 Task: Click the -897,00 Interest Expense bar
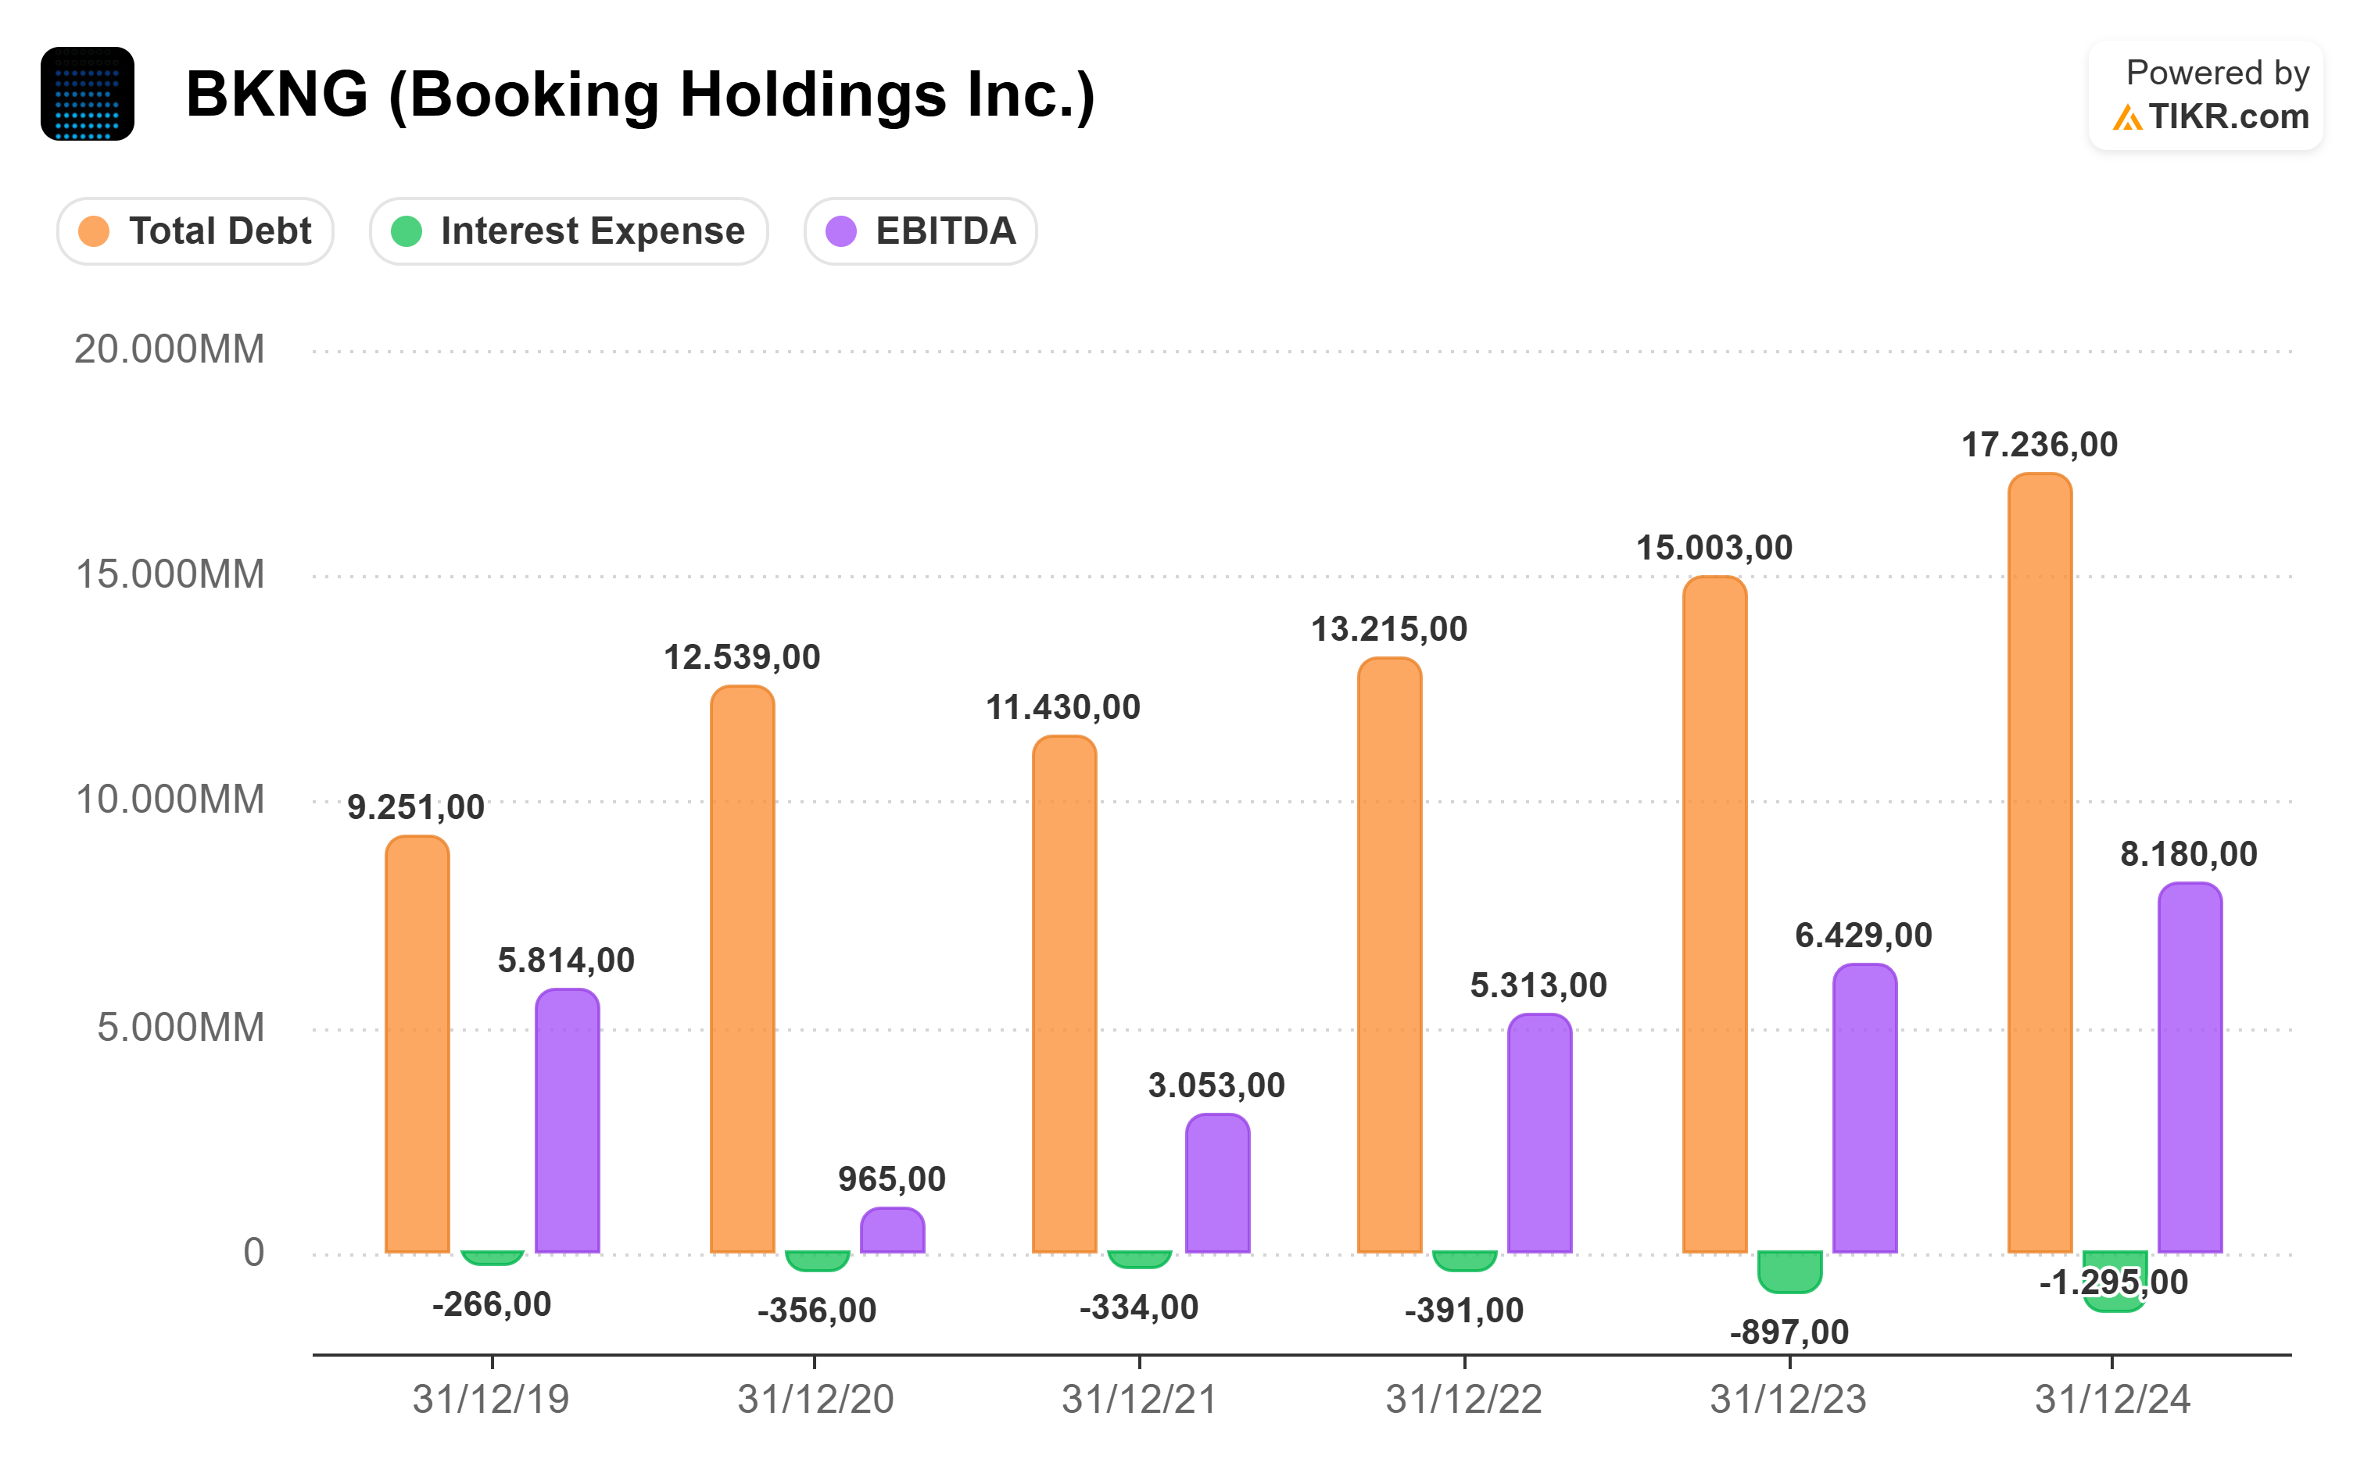click(x=1789, y=1271)
